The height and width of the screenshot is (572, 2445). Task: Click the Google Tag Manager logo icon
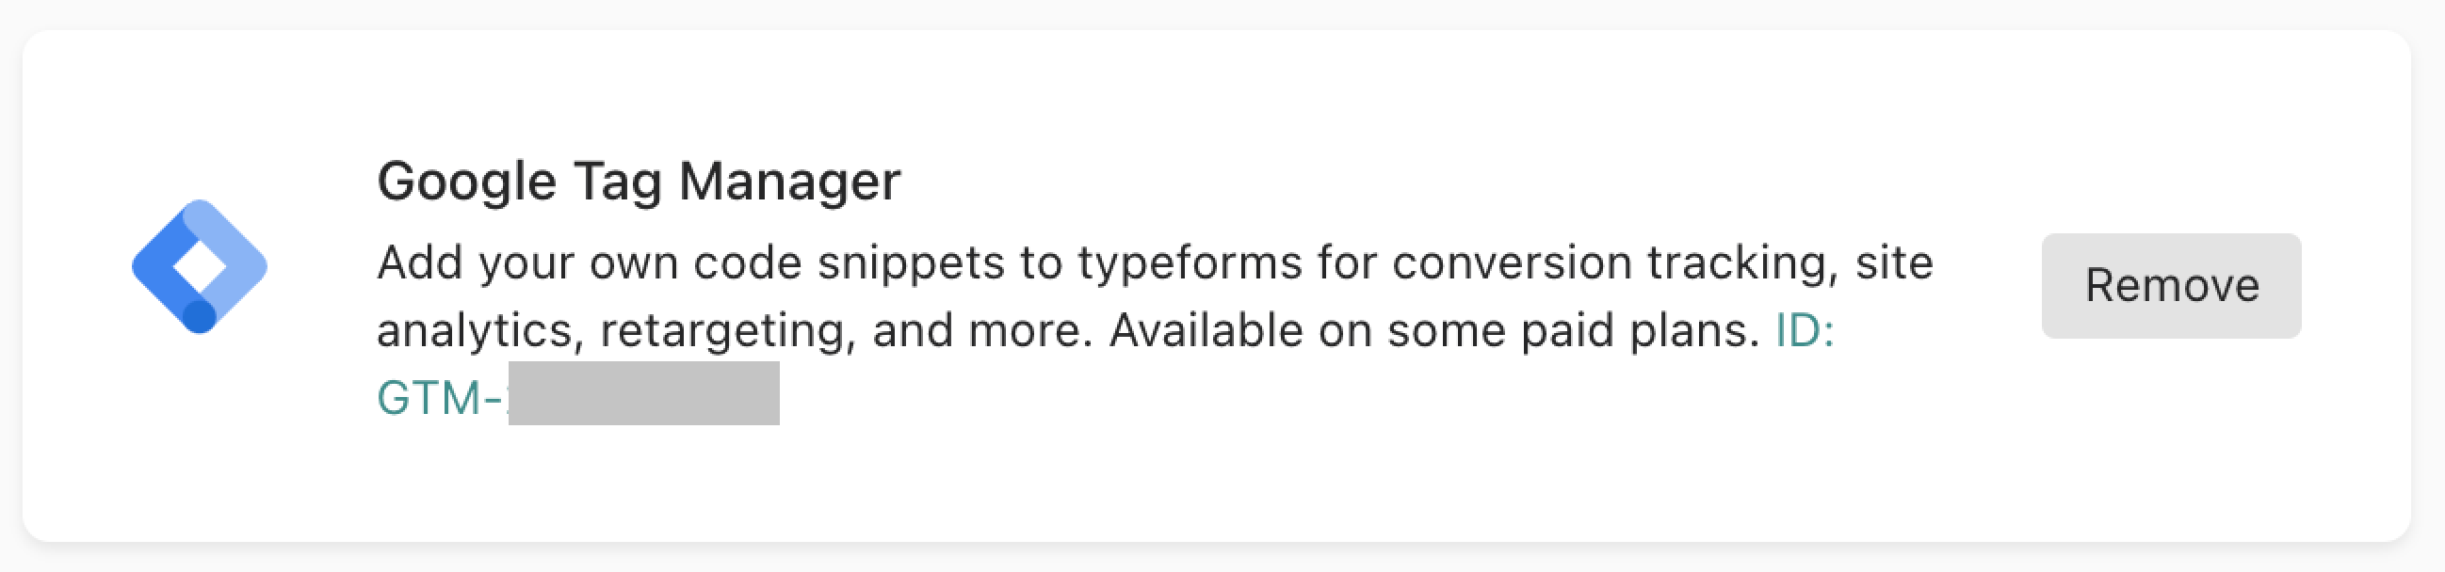200,266
